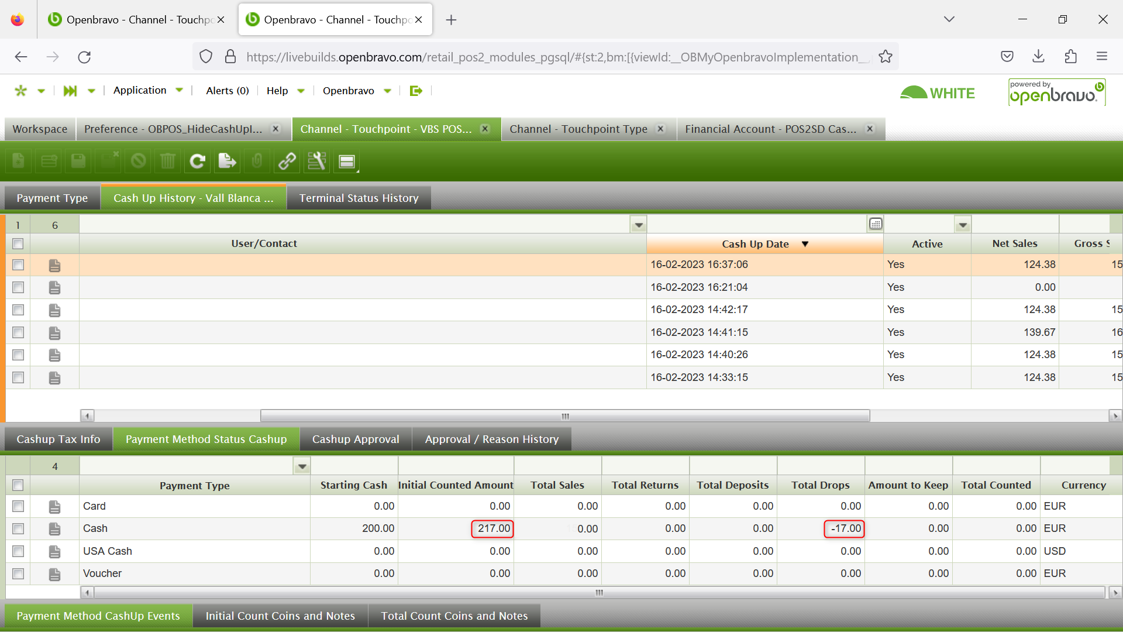Click the logout icon in the menu bar
The height and width of the screenshot is (632, 1123).
(416, 91)
